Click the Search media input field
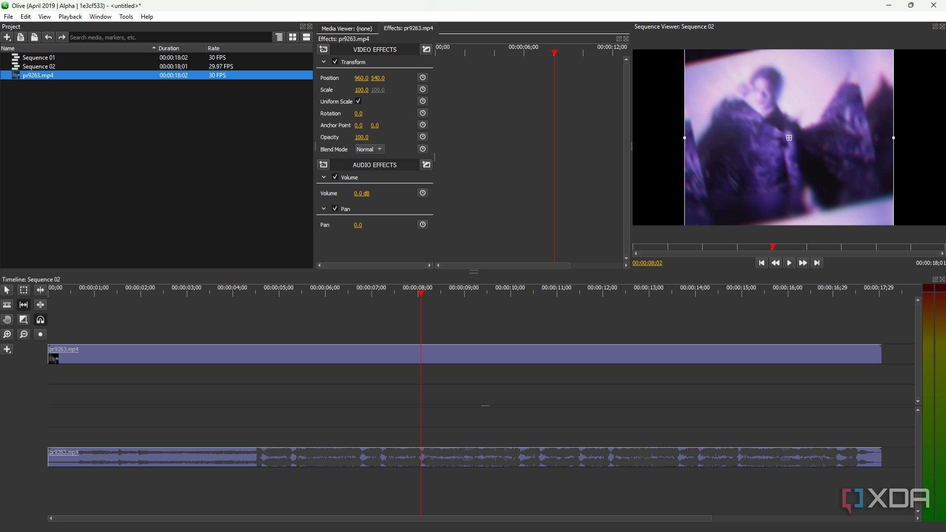 tap(169, 37)
